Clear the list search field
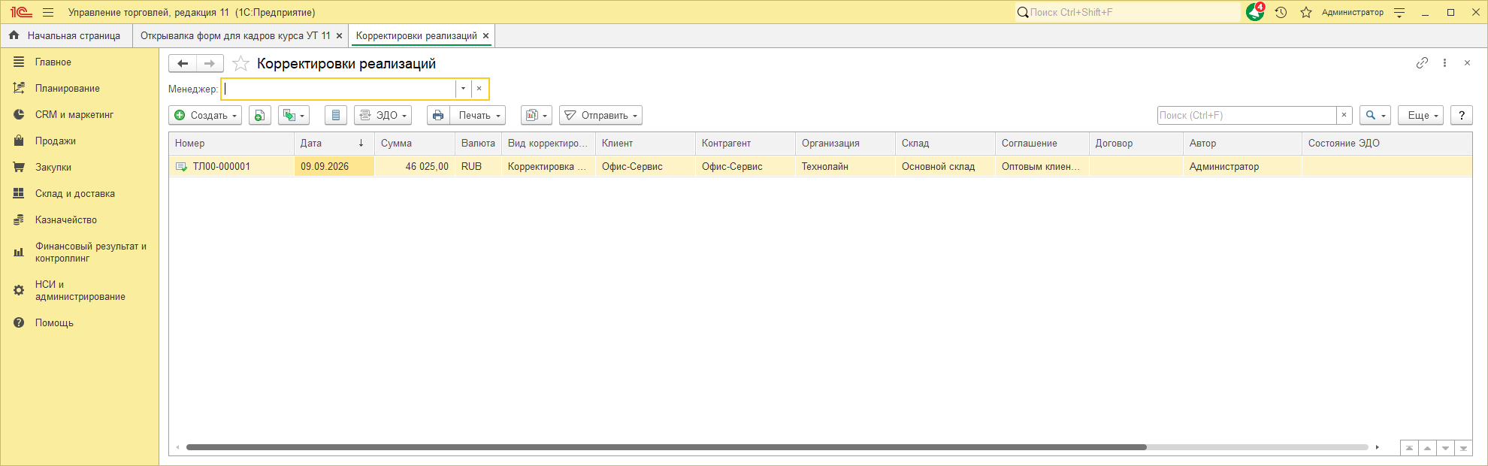The height and width of the screenshot is (466, 1488). [x=1344, y=115]
